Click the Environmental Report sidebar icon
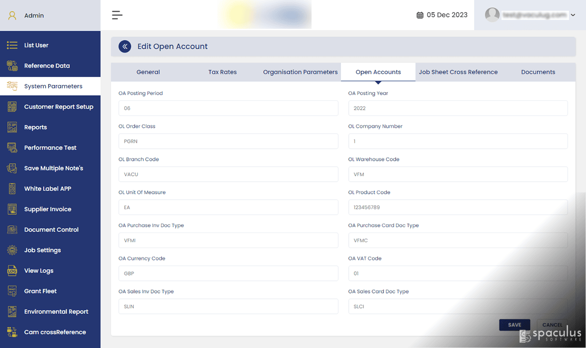This screenshot has height=348, width=586. click(12, 311)
